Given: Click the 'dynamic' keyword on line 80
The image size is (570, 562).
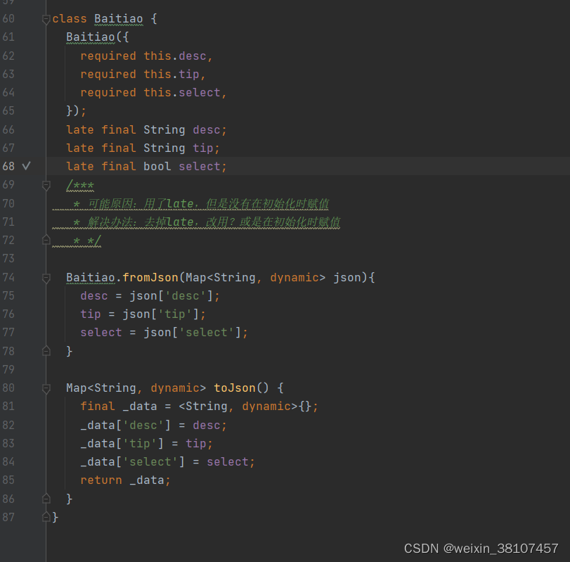Looking at the screenshot, I should coord(175,388).
